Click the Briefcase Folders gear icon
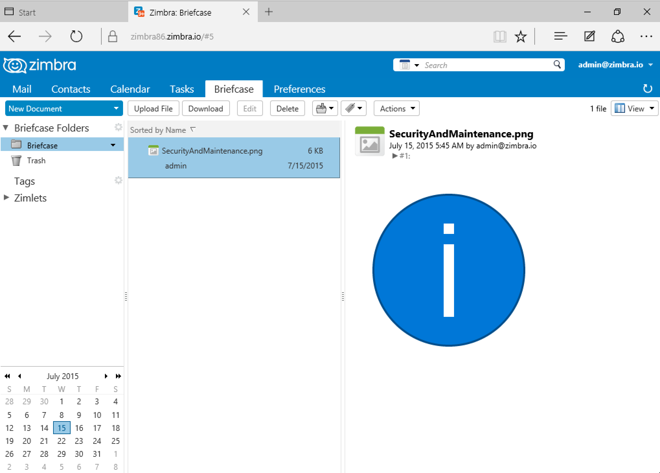This screenshot has height=473, width=660. pyautogui.click(x=119, y=127)
